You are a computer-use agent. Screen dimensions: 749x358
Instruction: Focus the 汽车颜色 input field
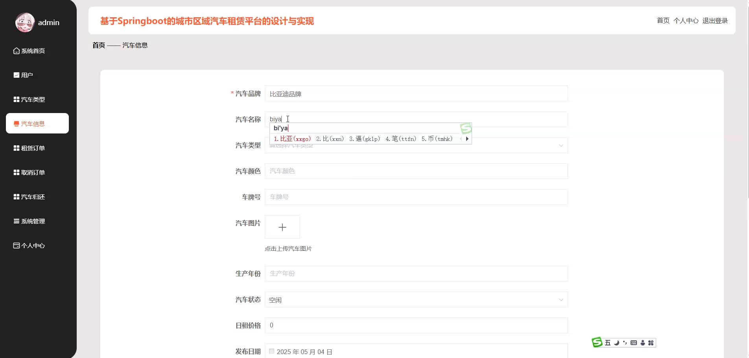click(x=416, y=171)
